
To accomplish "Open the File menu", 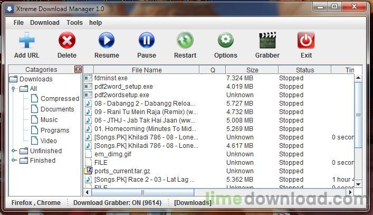I will pyautogui.click(x=18, y=22).
